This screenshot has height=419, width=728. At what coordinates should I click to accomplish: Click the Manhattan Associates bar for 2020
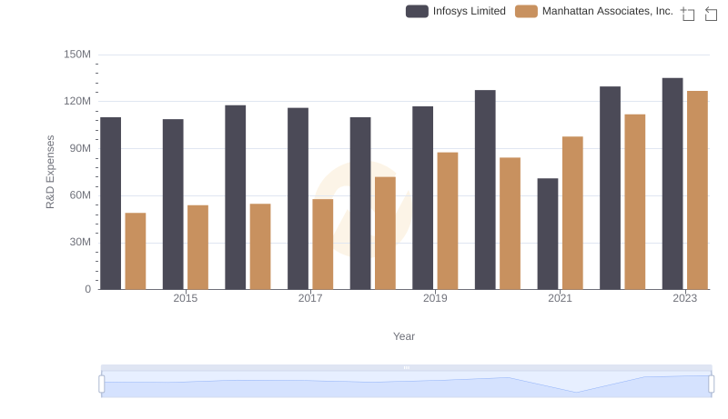tap(511, 224)
